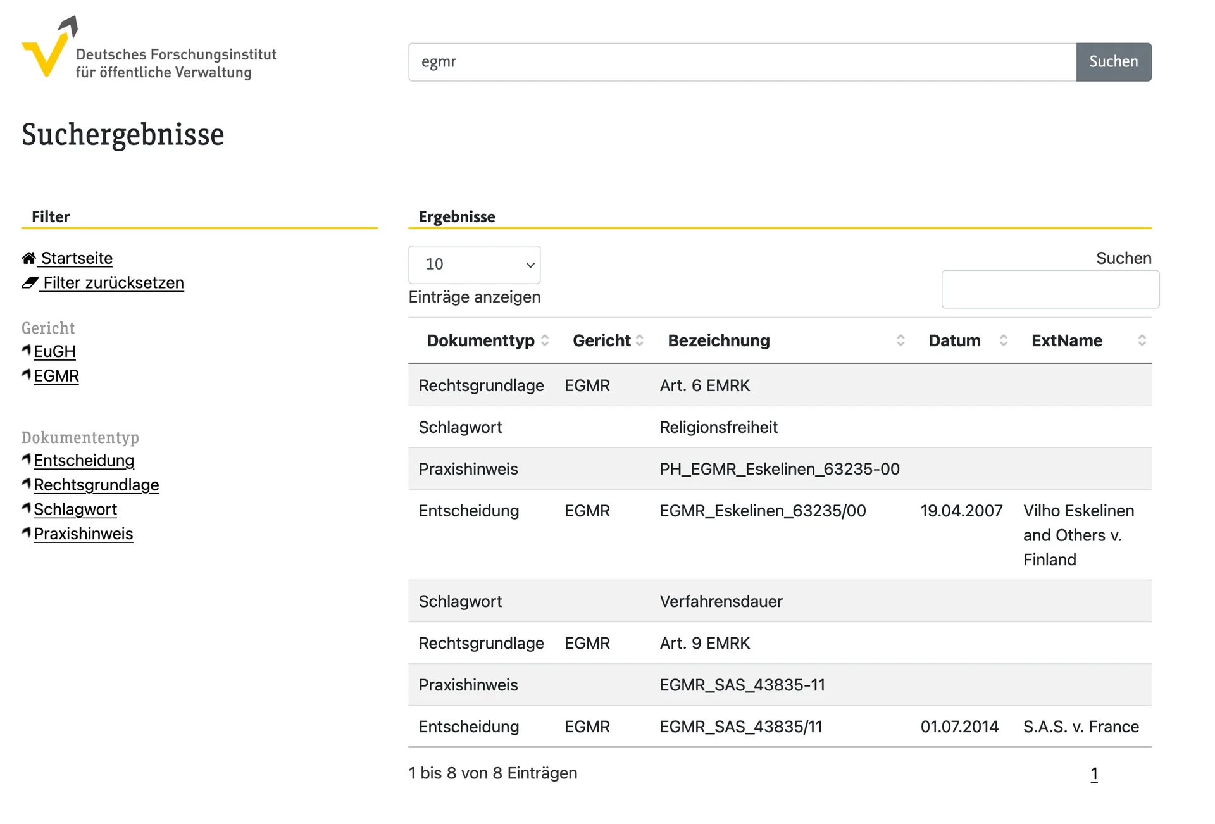This screenshot has width=1215, height=824.
Task: Click the Startseite home icon
Action: 28,258
